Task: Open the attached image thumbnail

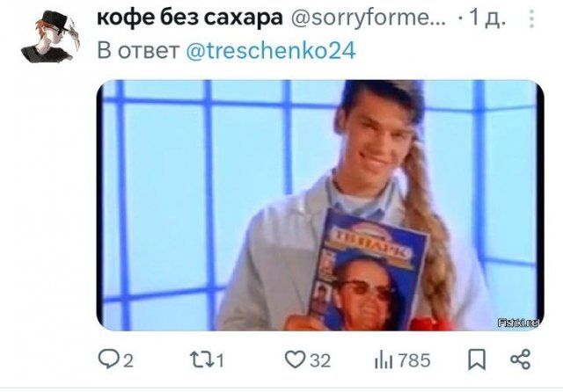Action: click(x=320, y=205)
